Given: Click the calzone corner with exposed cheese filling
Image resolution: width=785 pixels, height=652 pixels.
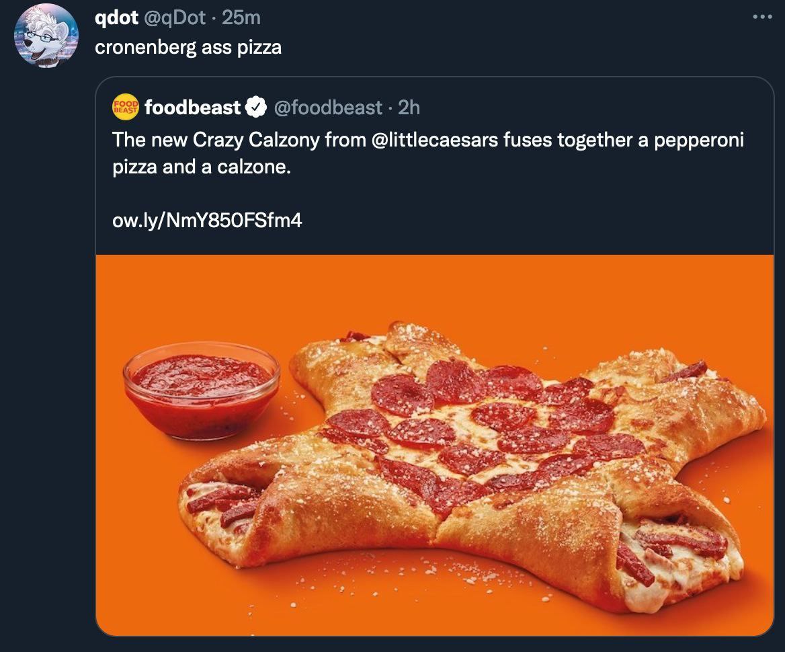Looking at the screenshot, I should click(679, 558).
